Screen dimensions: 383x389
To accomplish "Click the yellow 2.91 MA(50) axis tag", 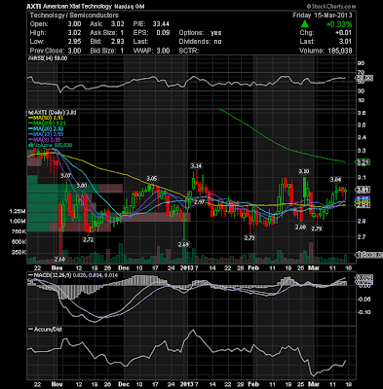I will pos(364,205).
